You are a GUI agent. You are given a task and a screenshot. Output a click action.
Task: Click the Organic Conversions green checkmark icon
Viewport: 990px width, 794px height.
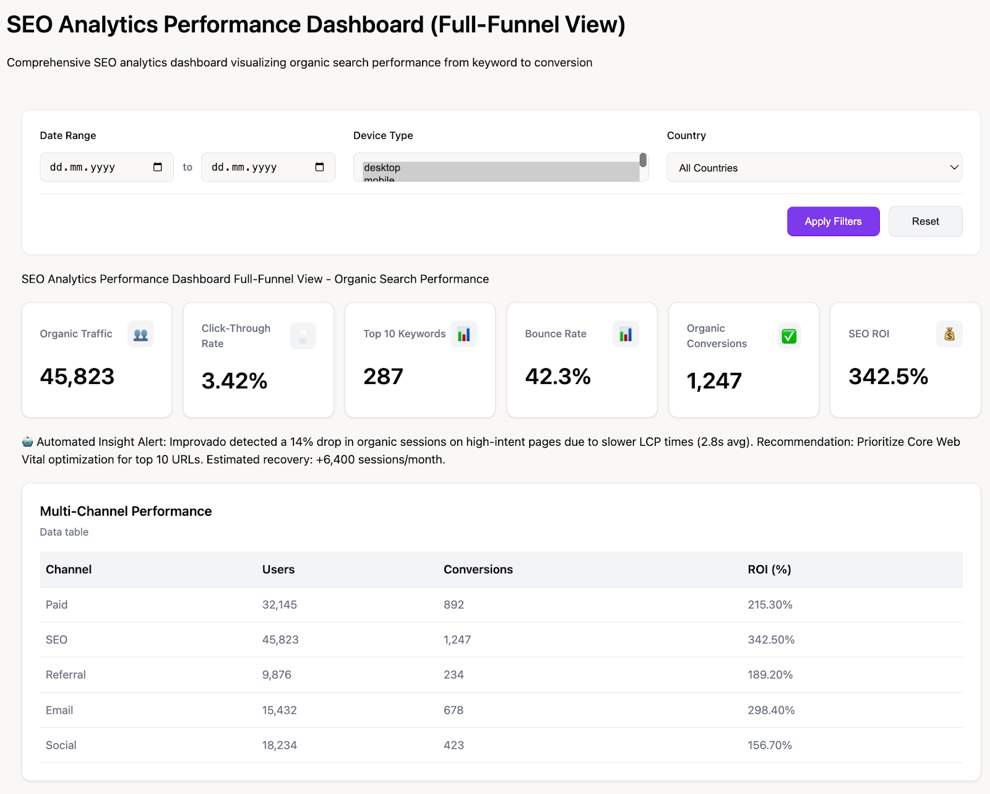point(788,336)
